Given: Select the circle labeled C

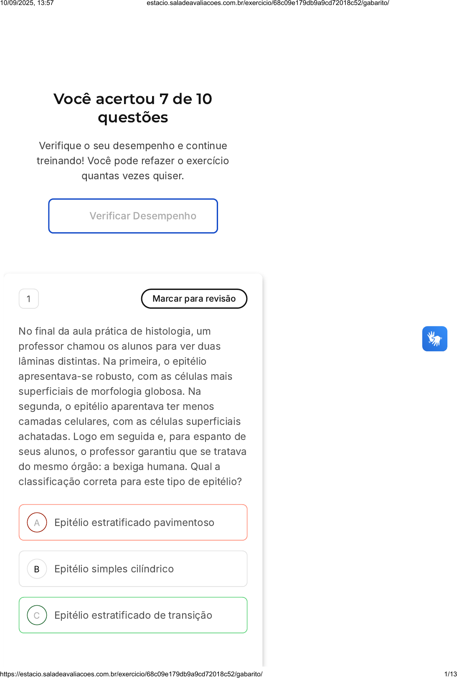Looking at the screenshot, I should pos(37,615).
